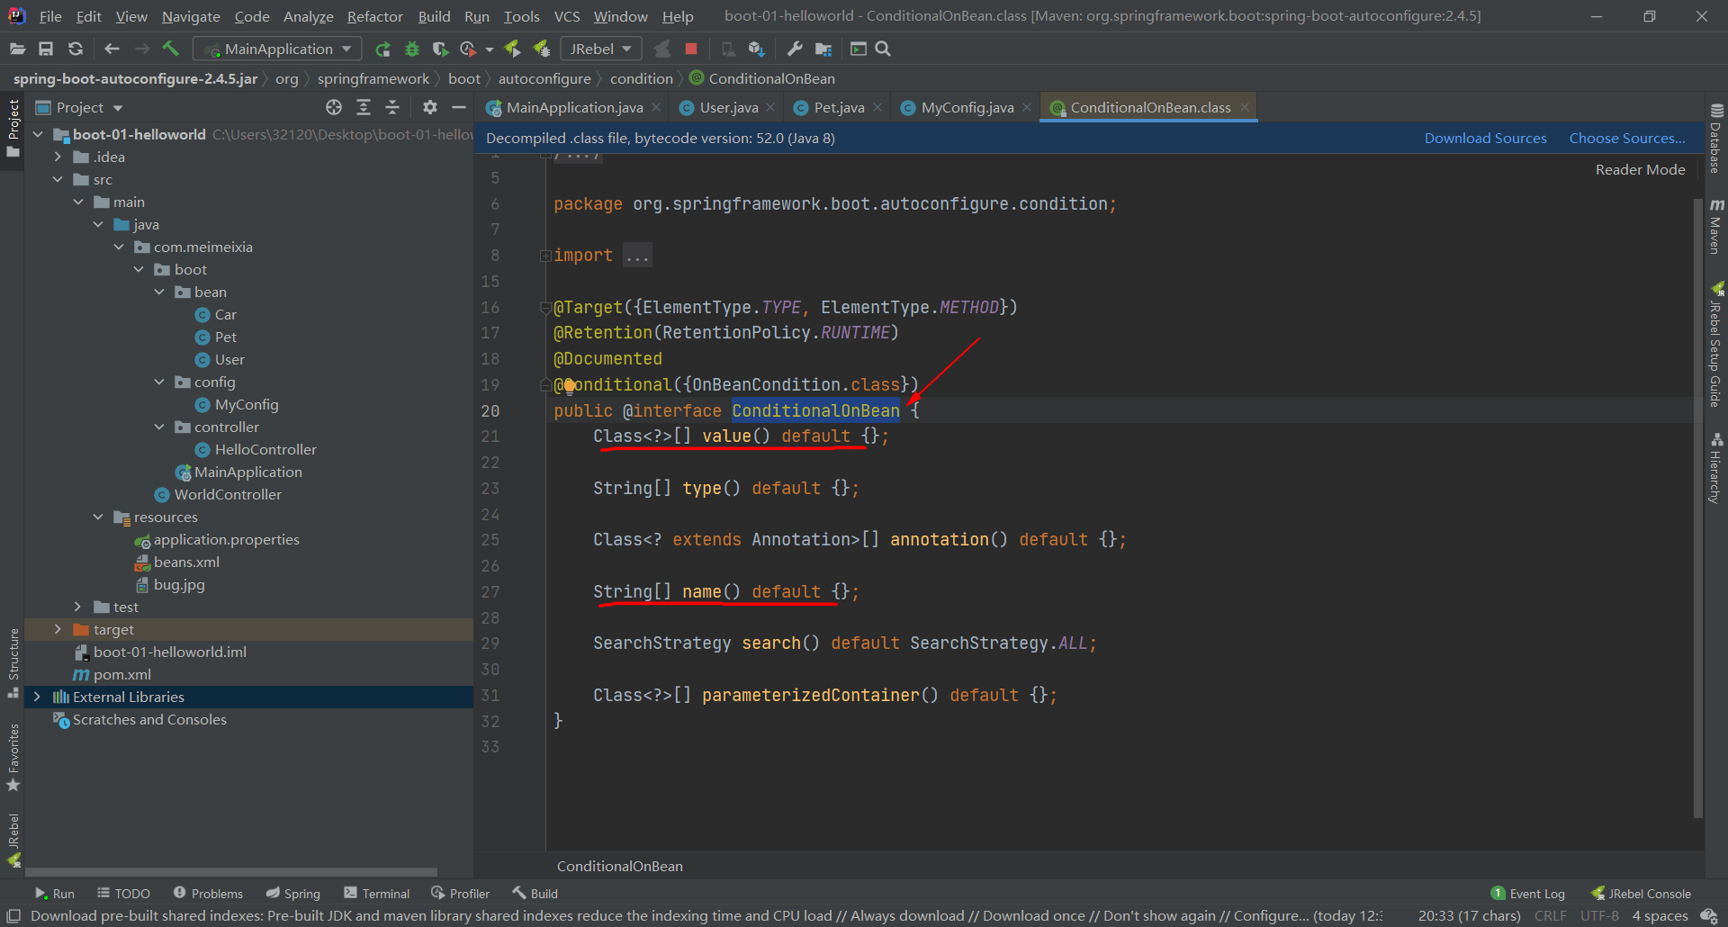Viewport: 1728px width, 927px height.
Task: Open the Spring tool window
Action: [x=293, y=893]
